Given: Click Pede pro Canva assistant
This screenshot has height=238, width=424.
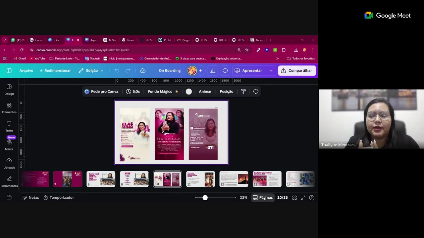Looking at the screenshot, I should coord(101,92).
